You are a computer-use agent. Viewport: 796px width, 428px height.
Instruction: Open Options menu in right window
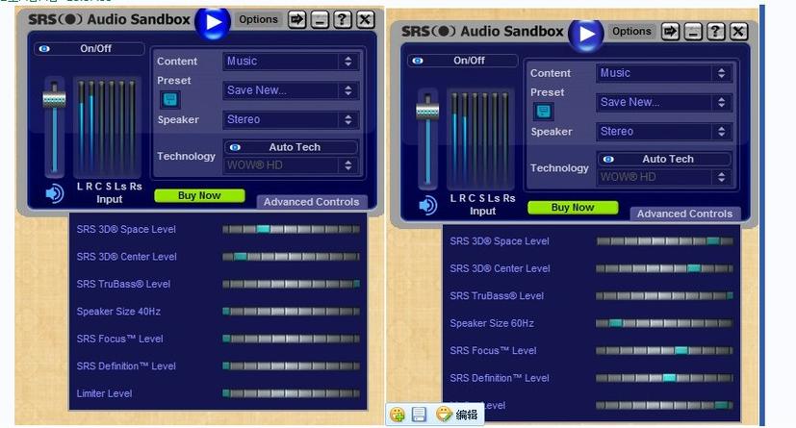(x=631, y=32)
